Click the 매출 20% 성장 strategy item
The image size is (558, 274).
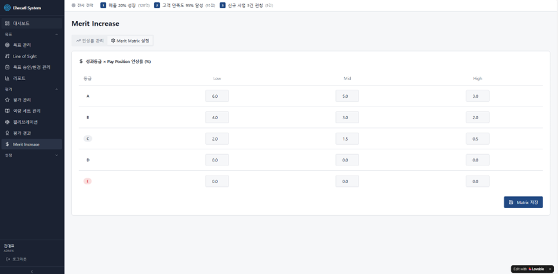point(125,5)
